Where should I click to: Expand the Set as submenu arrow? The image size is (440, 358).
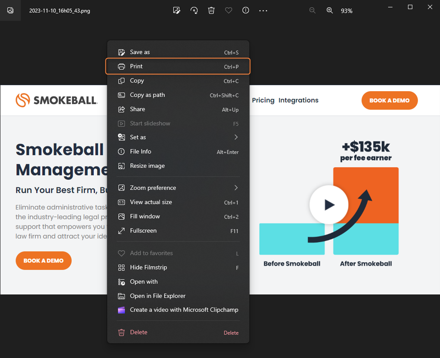236,137
